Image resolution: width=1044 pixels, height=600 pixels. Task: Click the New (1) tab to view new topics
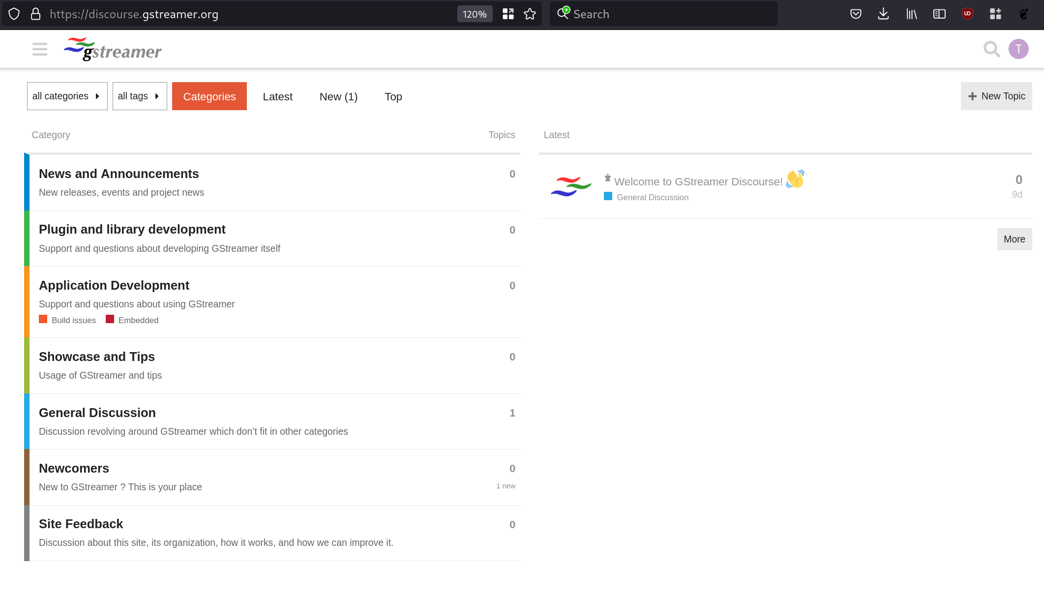338,96
